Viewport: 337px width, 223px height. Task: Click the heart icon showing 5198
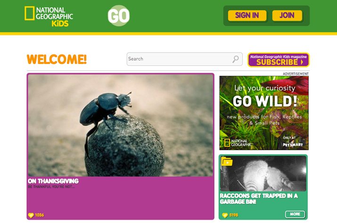tap(225, 215)
